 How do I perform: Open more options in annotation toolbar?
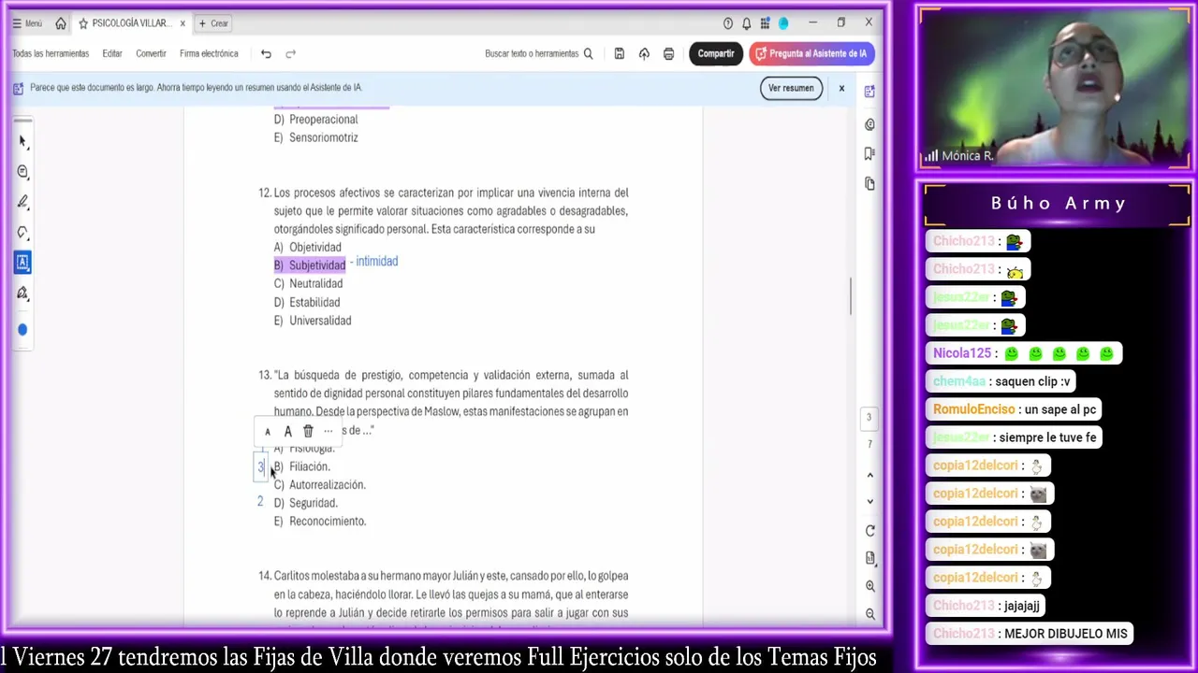pyautogui.click(x=328, y=431)
